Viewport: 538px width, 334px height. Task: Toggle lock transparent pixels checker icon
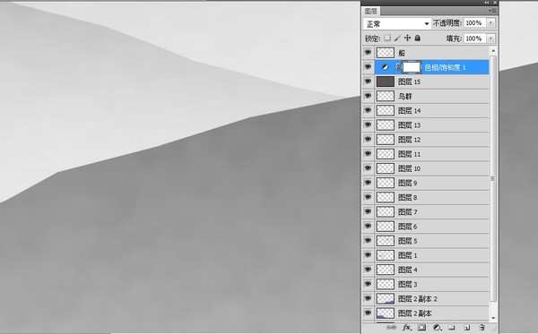click(387, 38)
